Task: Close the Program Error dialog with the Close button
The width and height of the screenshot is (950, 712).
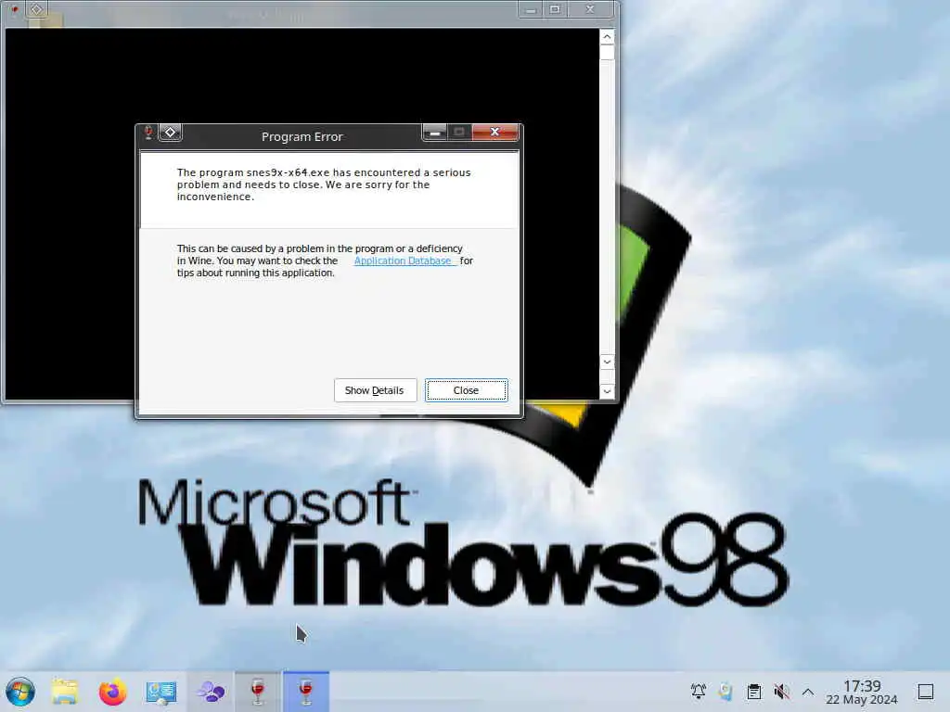Action: (x=466, y=390)
